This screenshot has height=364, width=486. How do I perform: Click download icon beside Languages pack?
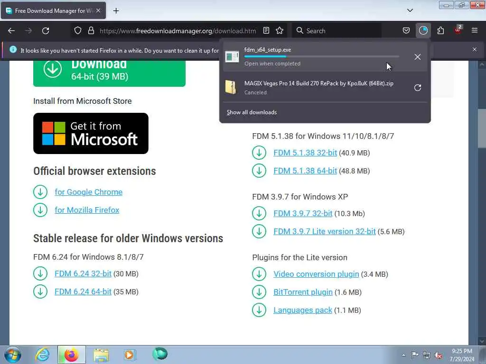(259, 310)
